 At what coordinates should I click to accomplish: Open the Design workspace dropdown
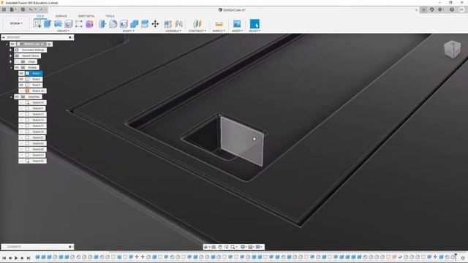coord(16,23)
